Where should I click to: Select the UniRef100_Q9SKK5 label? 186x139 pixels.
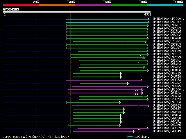tap(167, 86)
